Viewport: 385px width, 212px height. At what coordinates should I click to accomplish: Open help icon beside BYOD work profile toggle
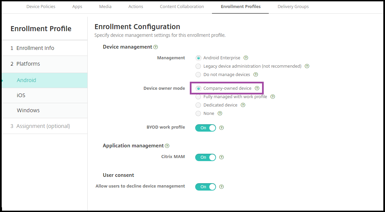[x=221, y=128]
